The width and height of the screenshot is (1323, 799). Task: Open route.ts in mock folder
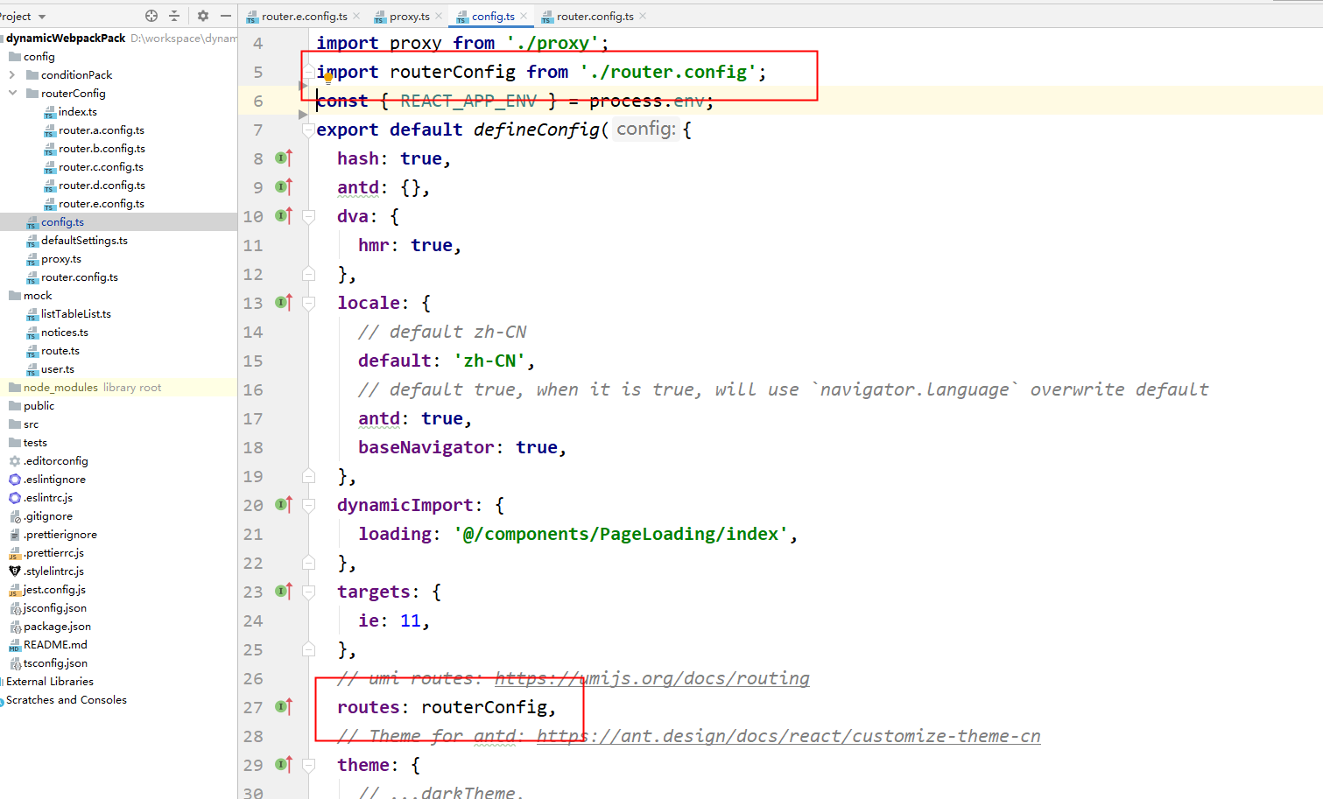coord(60,351)
